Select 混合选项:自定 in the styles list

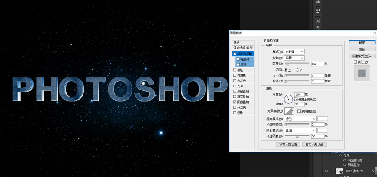point(243,48)
